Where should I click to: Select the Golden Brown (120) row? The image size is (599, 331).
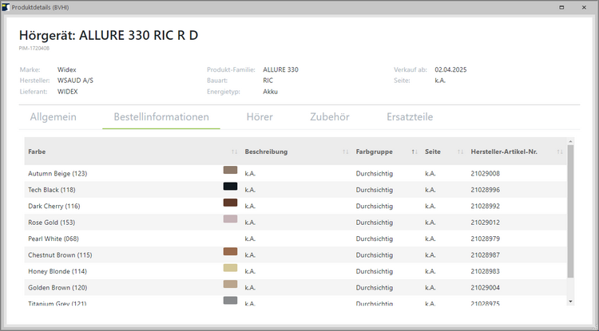[296, 287]
